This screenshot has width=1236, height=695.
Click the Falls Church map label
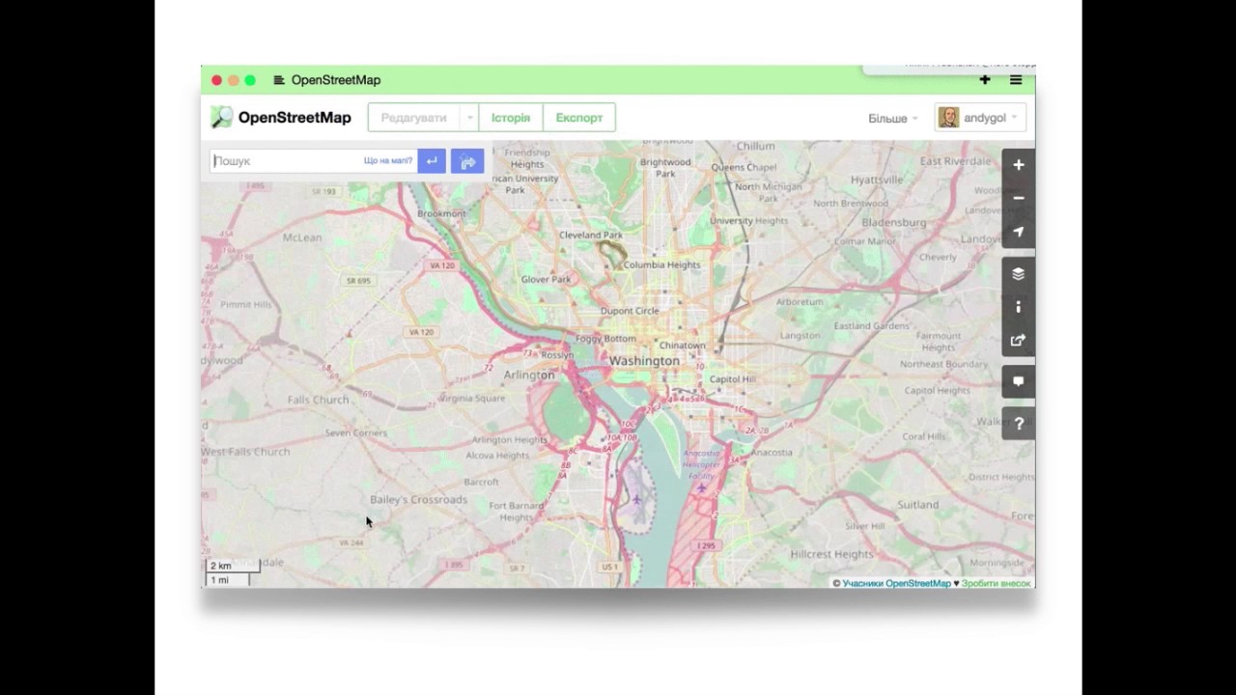tap(318, 400)
